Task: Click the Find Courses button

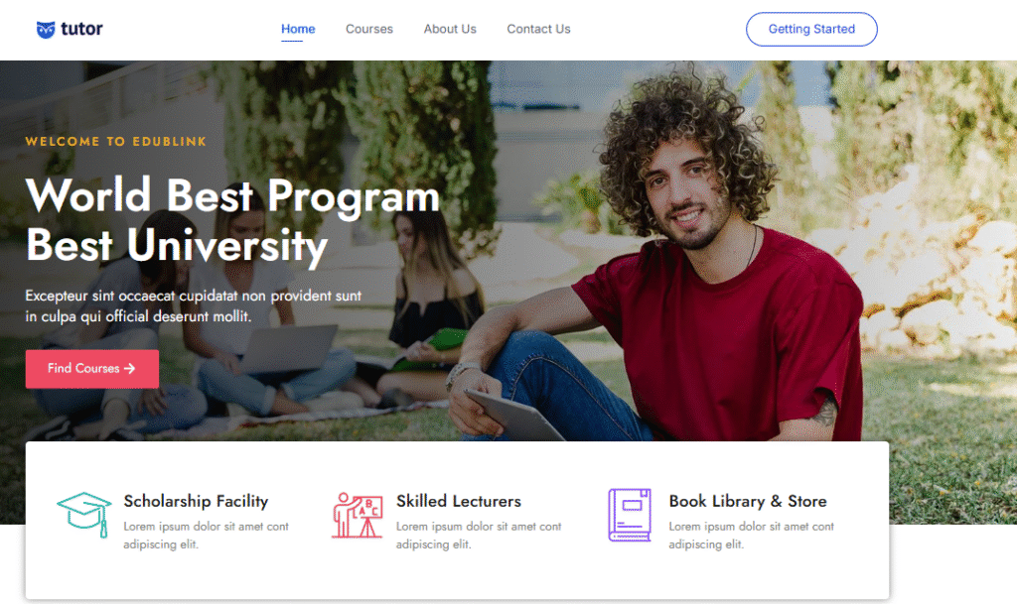Action: pos(92,369)
